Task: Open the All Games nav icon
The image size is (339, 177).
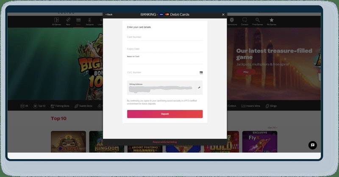Action: [x=56, y=22]
